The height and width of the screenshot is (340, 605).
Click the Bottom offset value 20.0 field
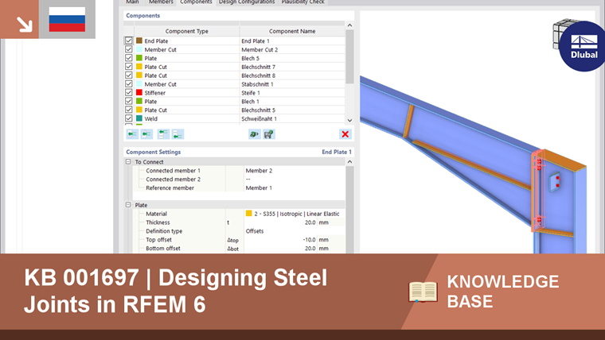280,249
